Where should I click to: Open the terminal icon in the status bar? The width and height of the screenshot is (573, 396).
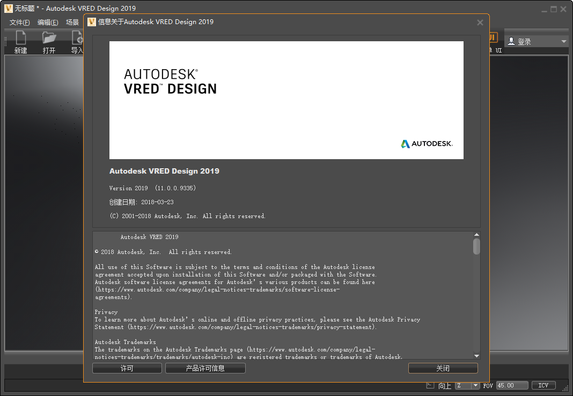pos(430,385)
